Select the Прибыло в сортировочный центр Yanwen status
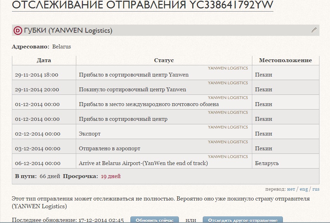 (x=134, y=75)
